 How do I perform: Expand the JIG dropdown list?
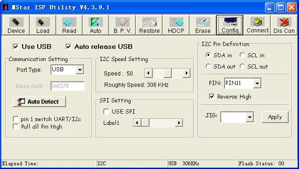coord(249,117)
